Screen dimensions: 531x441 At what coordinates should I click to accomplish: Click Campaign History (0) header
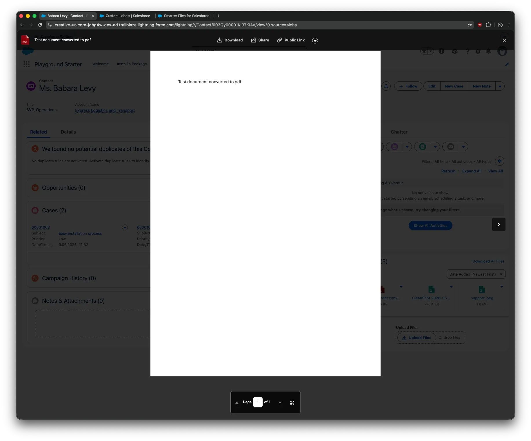tap(69, 278)
